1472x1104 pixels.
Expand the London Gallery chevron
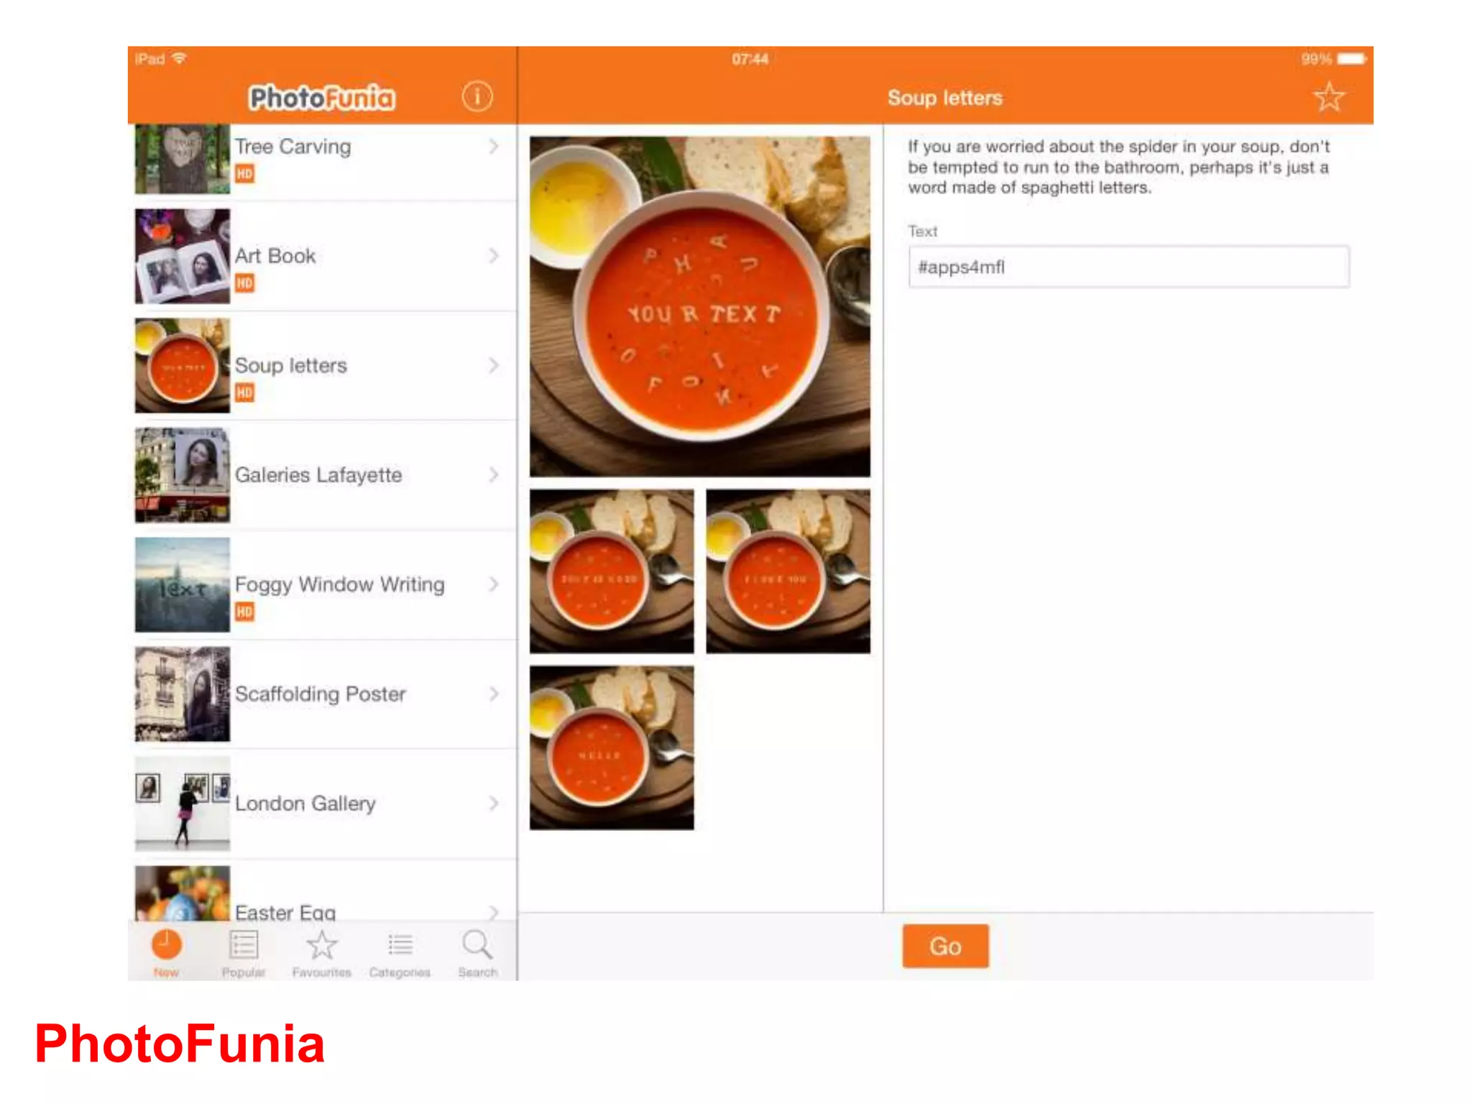coord(494,804)
